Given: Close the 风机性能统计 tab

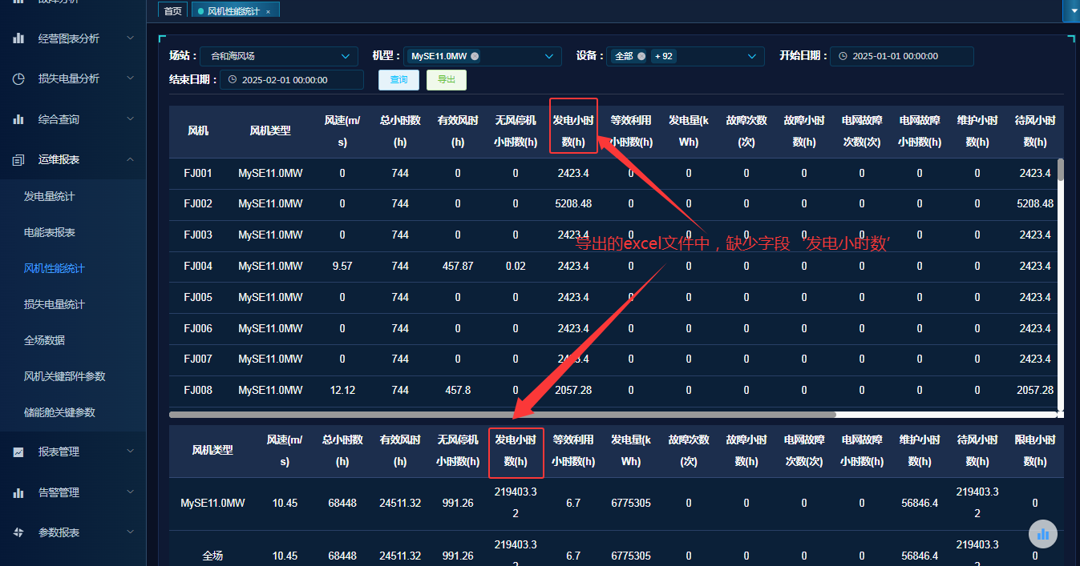Looking at the screenshot, I should (x=268, y=11).
